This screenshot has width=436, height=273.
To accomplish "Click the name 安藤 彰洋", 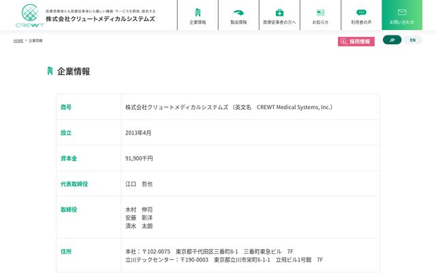I will click(139, 218).
